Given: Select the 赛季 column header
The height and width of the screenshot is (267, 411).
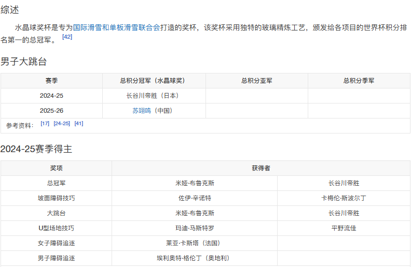Looking at the screenshot, I should (x=52, y=81).
